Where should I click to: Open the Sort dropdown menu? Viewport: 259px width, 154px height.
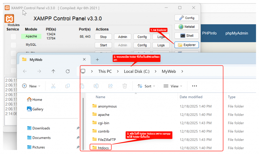(x=146, y=86)
